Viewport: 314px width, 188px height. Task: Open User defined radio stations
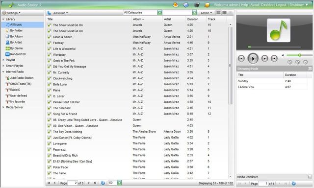point(19,95)
